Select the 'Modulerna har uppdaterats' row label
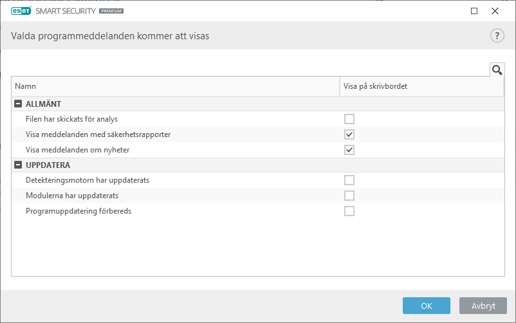 [71, 196]
